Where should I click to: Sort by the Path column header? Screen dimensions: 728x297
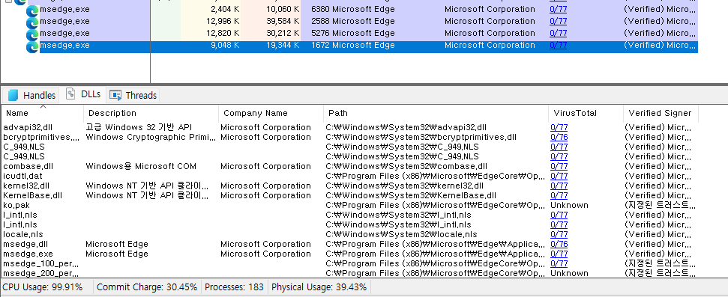(x=436, y=113)
